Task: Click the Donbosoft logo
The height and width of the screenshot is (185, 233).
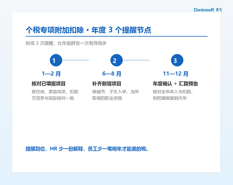Action: pos(208,10)
